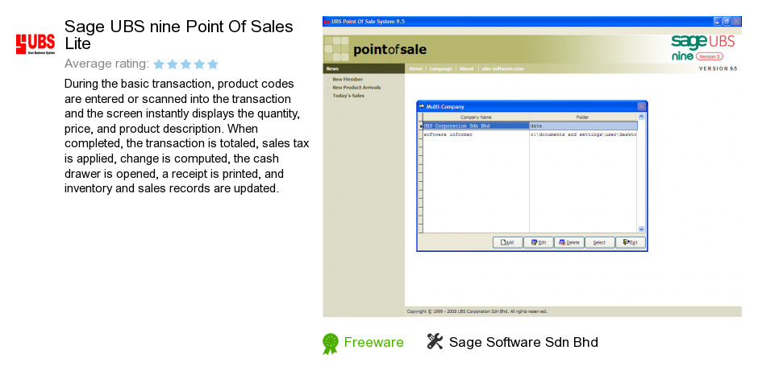Click the sage UBS nine logo
Image resolution: width=758 pixels, height=379 pixels.
[x=703, y=47]
